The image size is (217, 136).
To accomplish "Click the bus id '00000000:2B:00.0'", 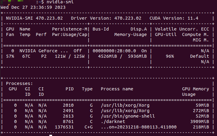I will (114, 51).
